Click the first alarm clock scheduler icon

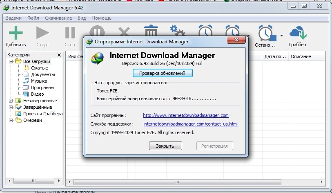click(205, 30)
